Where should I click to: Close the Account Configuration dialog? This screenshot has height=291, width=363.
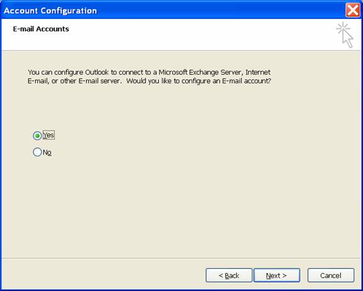(x=352, y=11)
